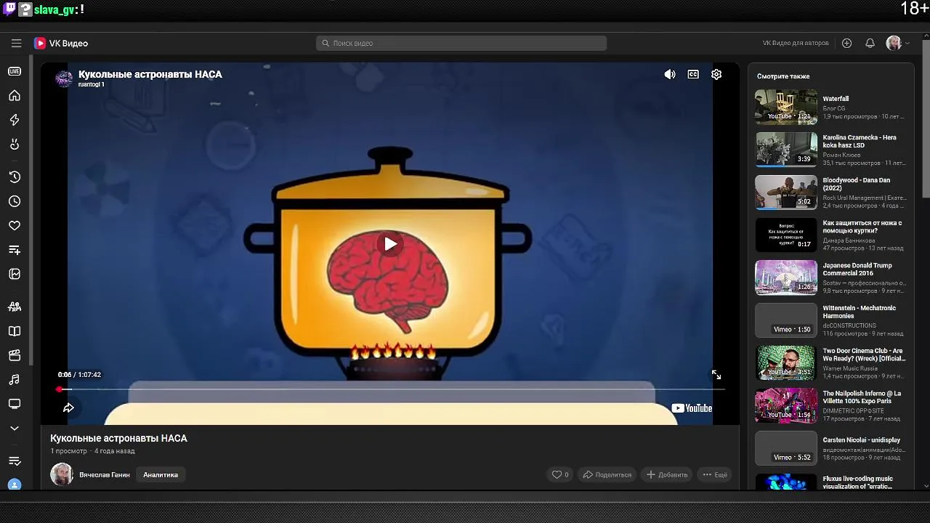Open player settings gear icon
The image size is (930, 523).
[716, 74]
